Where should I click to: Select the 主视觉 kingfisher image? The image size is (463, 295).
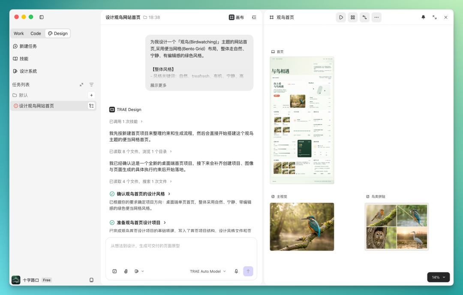tap(302, 227)
